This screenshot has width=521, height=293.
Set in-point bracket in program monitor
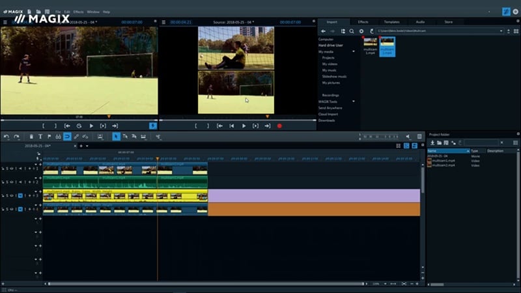pyautogui.click(x=43, y=126)
